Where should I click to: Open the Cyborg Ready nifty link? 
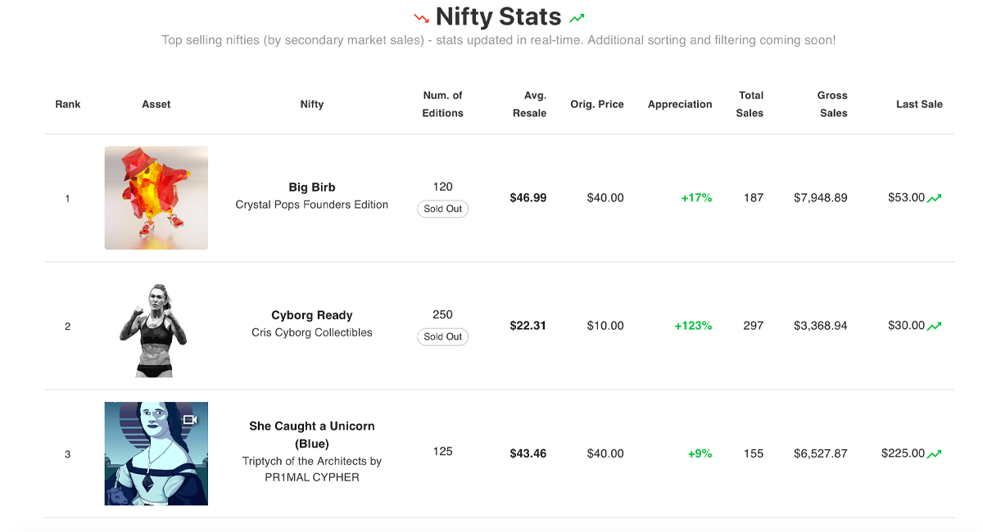(312, 315)
